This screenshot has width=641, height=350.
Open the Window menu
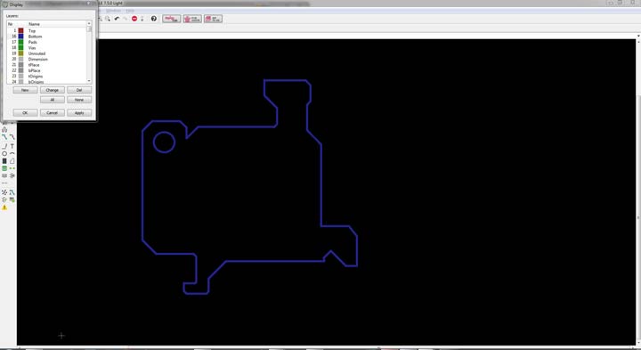click(x=114, y=10)
